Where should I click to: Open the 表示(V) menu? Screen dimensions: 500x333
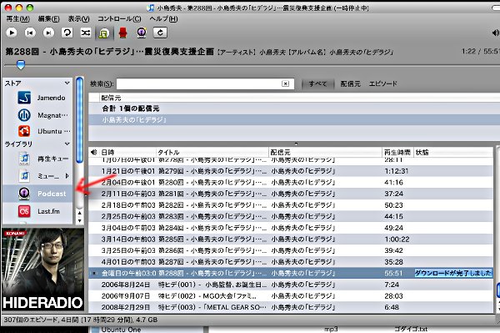[79, 19]
